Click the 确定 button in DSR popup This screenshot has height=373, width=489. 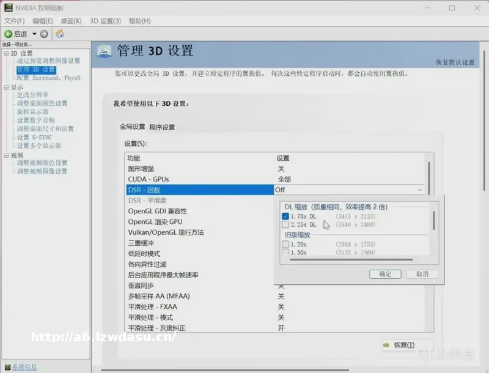tap(385, 274)
